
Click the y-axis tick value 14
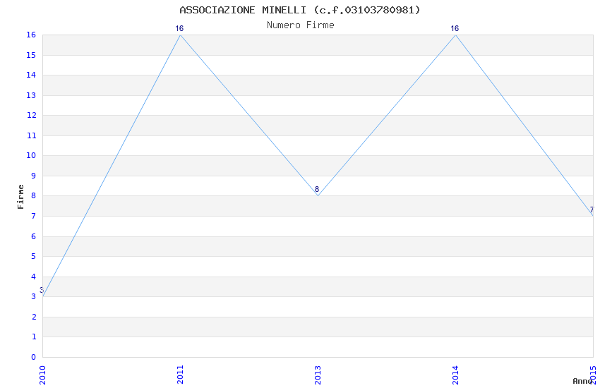pyautogui.click(x=31, y=75)
